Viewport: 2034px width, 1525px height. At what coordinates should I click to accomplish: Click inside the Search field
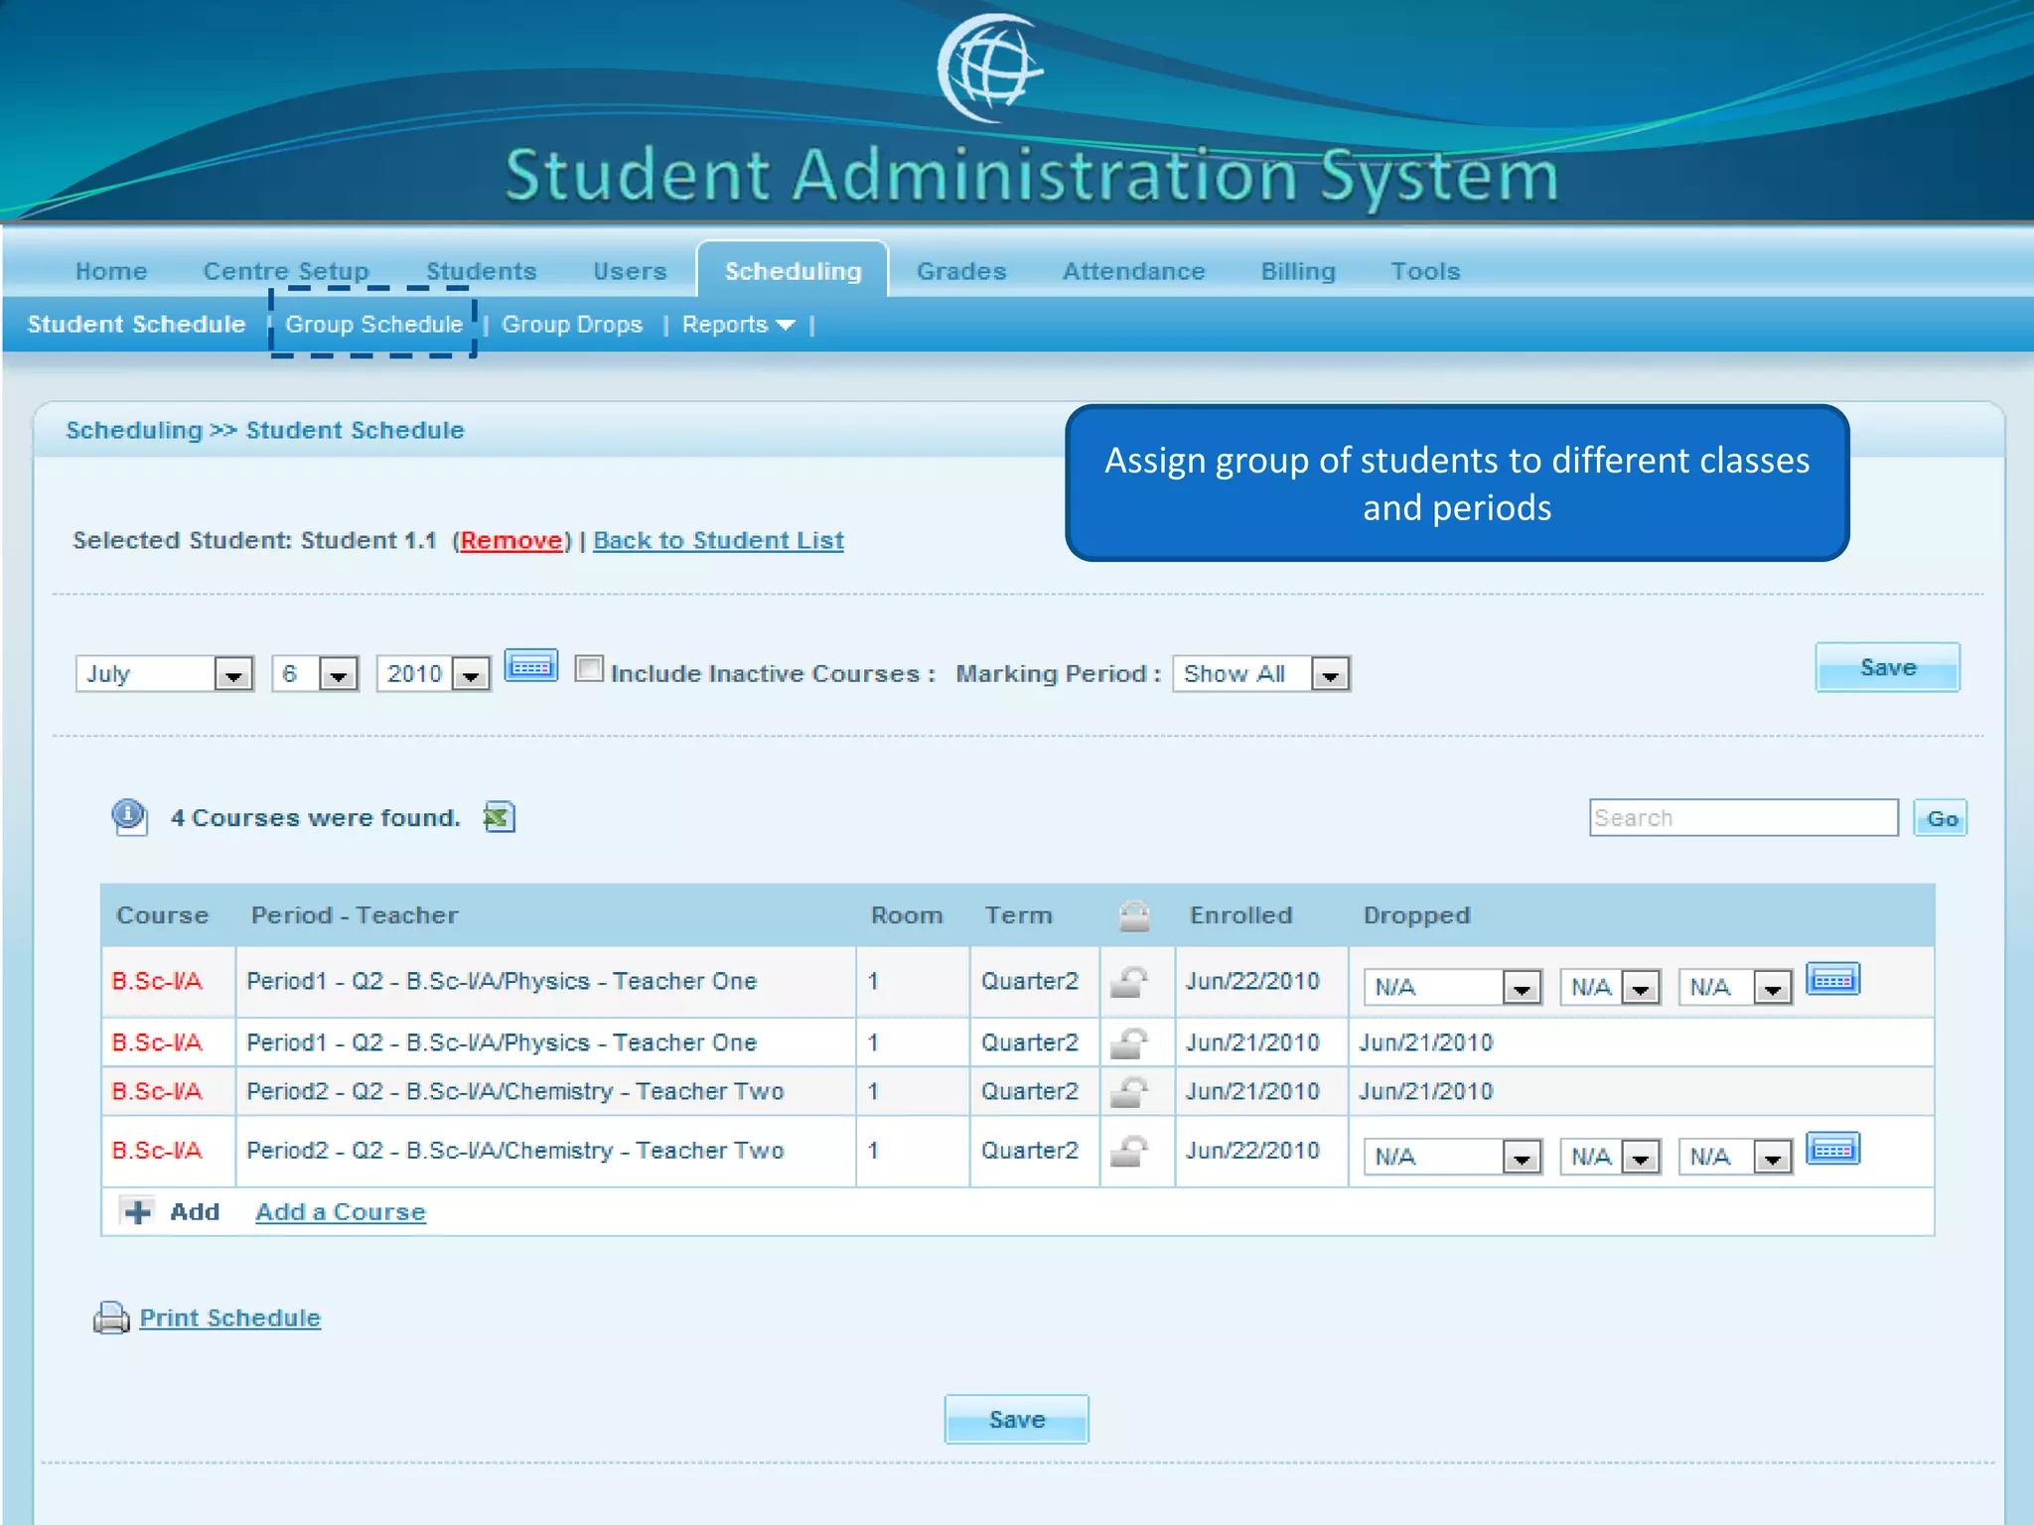(x=1743, y=818)
